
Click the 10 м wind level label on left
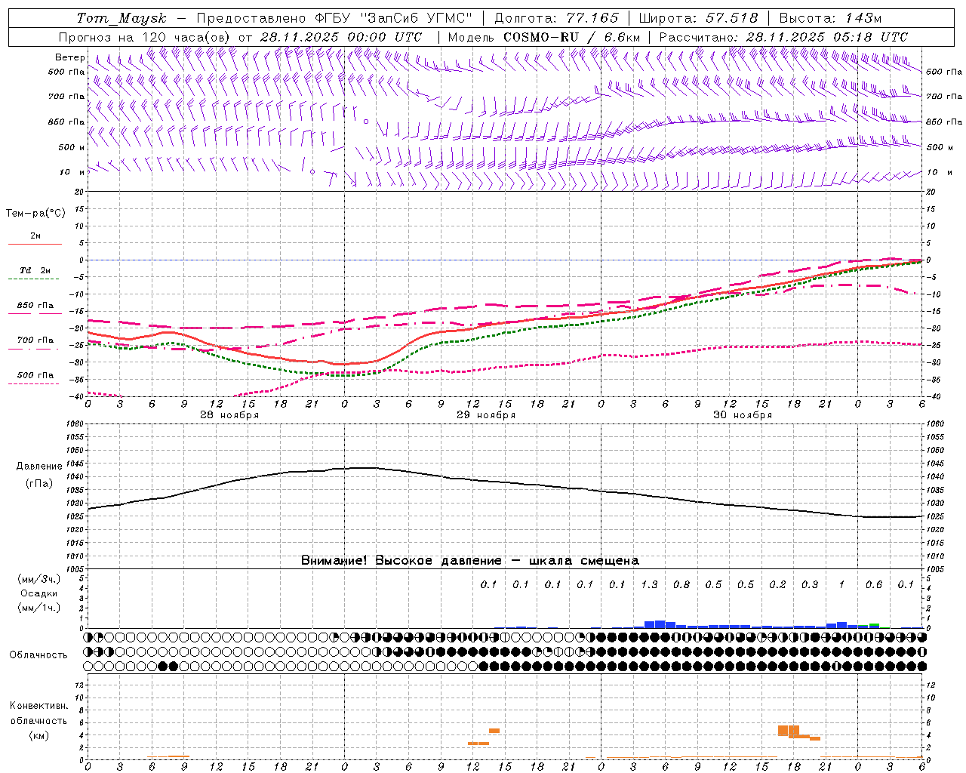point(72,172)
